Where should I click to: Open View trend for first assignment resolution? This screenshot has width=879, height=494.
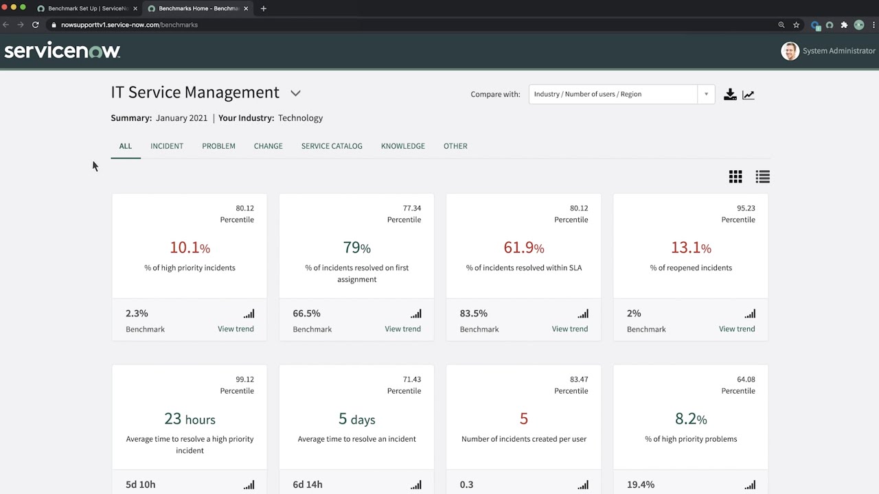click(402, 329)
